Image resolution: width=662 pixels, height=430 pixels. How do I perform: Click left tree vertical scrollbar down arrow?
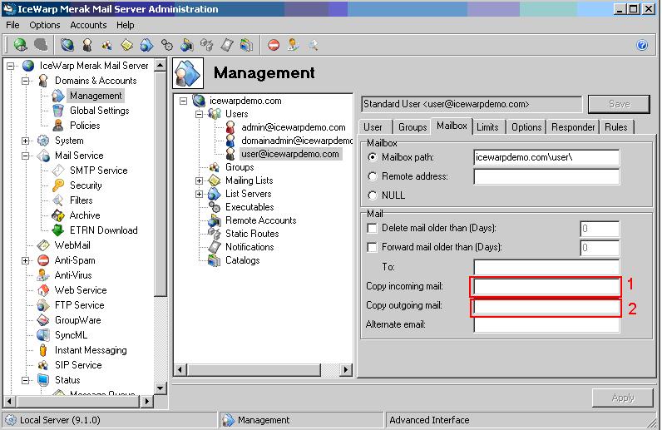(160, 388)
